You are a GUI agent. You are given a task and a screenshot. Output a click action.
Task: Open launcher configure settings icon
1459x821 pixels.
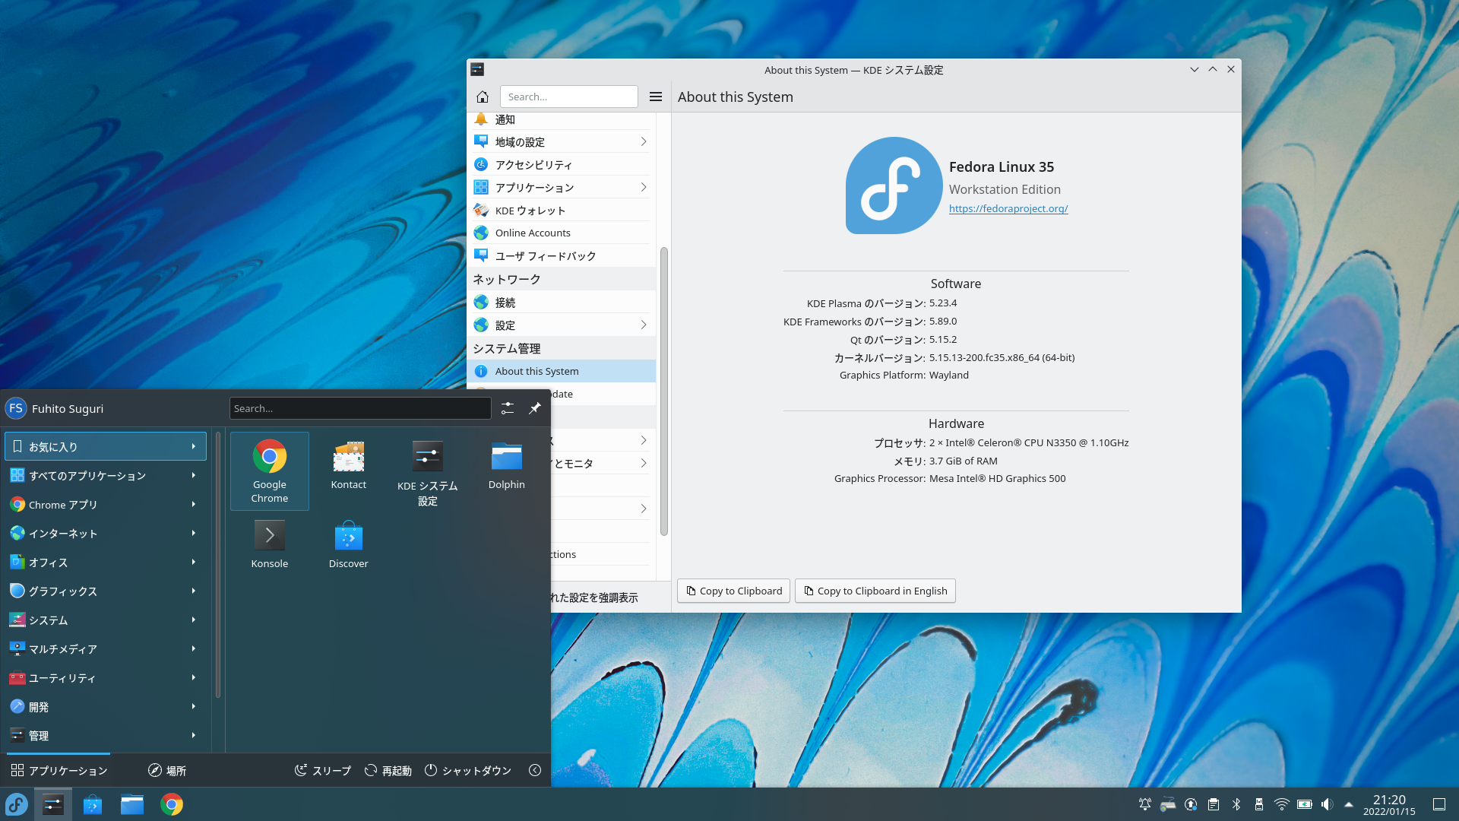click(x=508, y=408)
